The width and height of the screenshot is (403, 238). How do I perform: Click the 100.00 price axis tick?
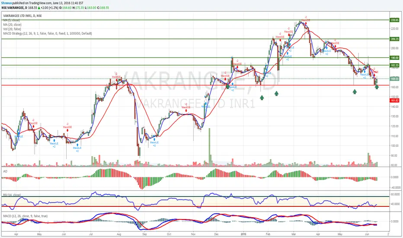click(395, 146)
